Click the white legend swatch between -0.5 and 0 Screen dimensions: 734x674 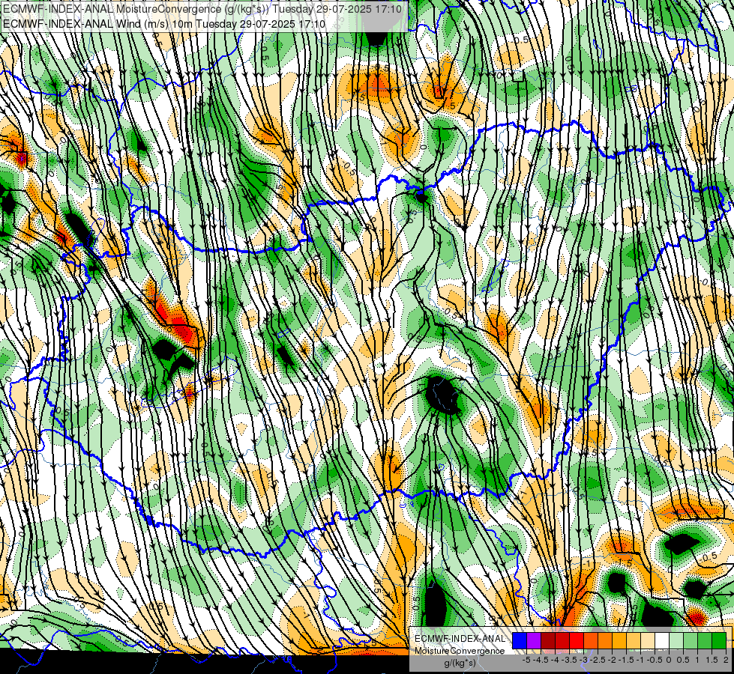[x=662, y=640]
